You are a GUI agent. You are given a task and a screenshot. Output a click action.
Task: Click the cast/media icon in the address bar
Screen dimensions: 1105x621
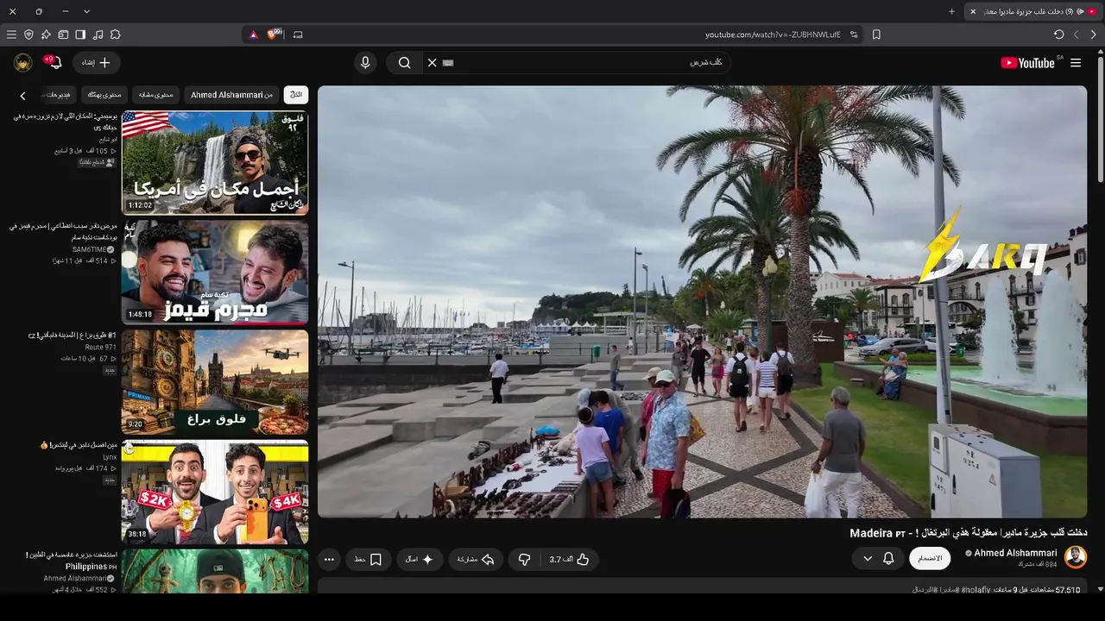(x=298, y=34)
